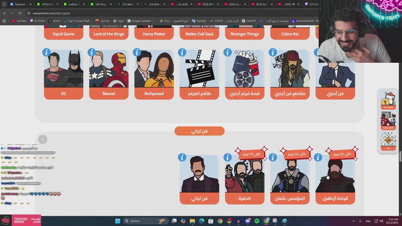Open Task View from taskbar

(x=174, y=221)
